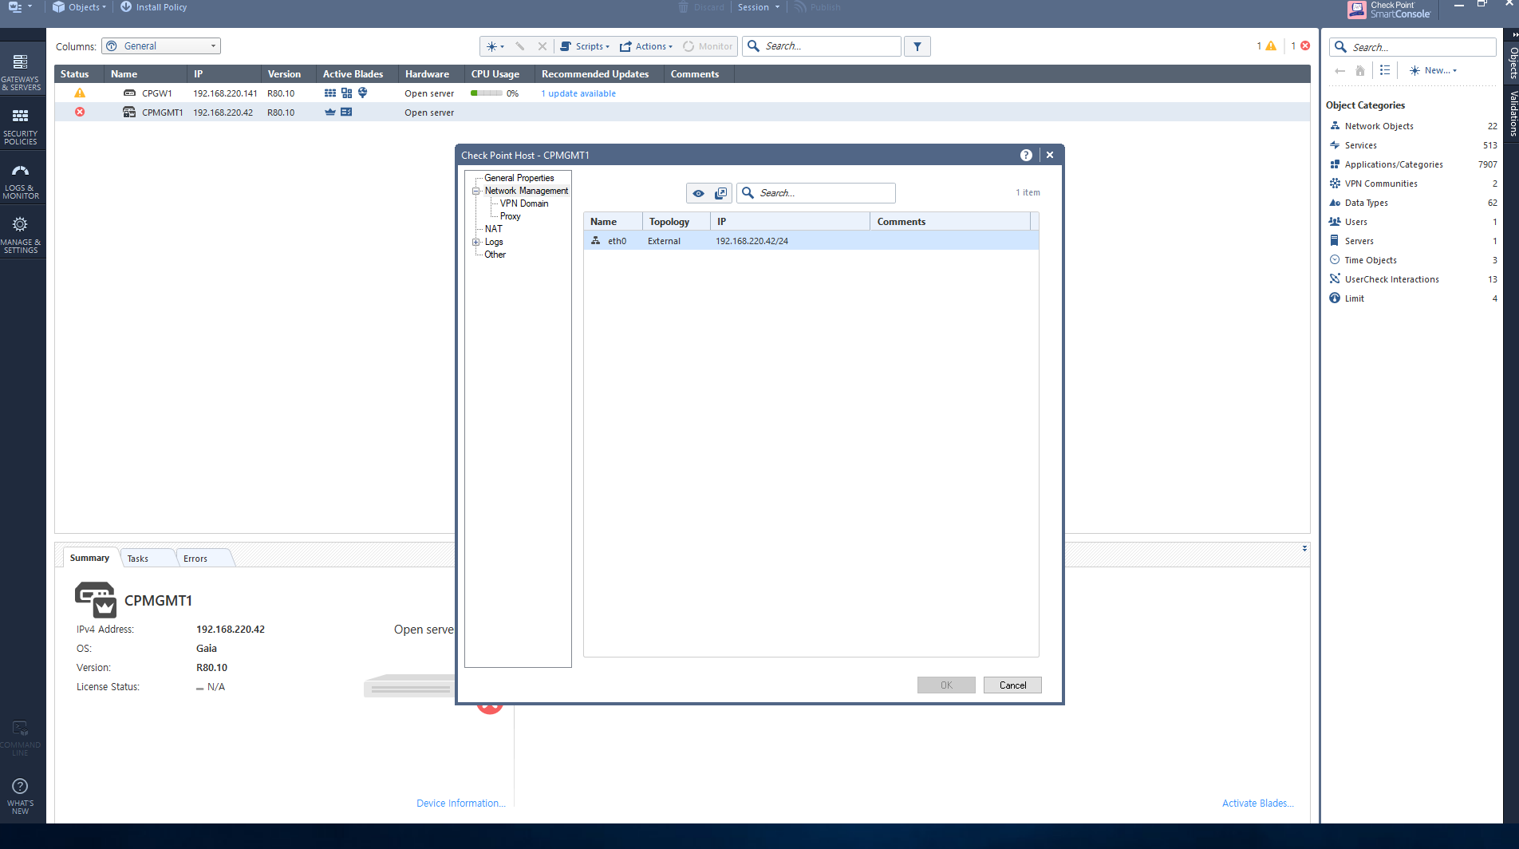This screenshot has height=849, width=1519.
Task: Open the Scripts dropdown
Action: [585, 46]
